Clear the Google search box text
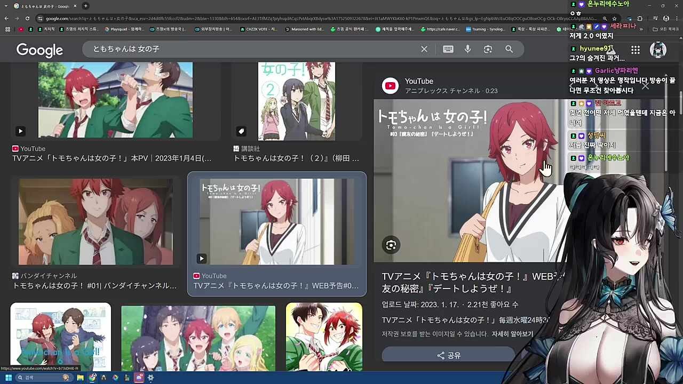The image size is (683, 384). (x=424, y=49)
